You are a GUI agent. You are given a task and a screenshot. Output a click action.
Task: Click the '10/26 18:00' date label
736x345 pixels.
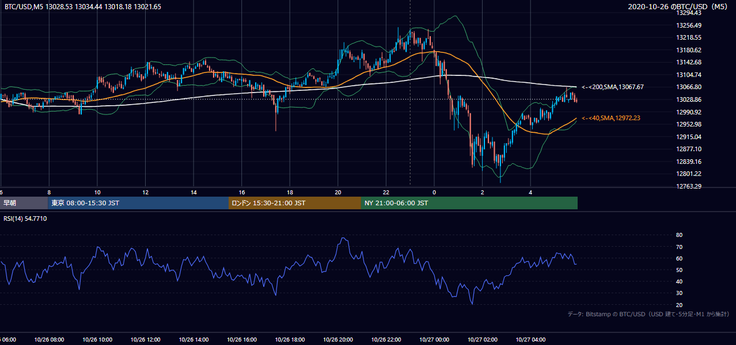click(290, 340)
